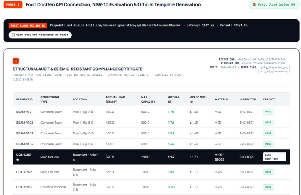Click the ELEMENT ID column header

[24, 99]
